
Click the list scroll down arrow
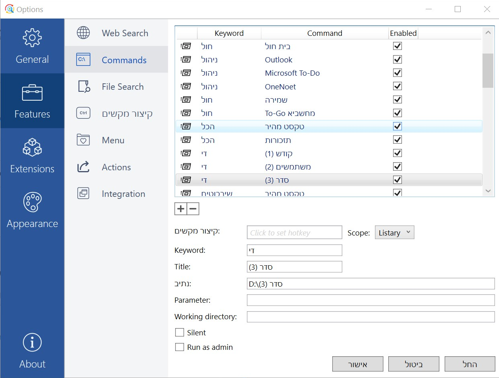[x=488, y=190]
